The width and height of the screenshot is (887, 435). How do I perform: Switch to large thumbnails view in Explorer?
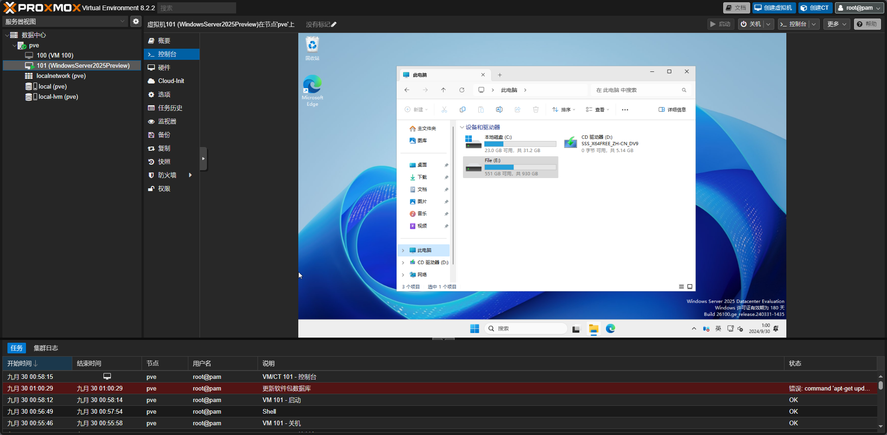tap(690, 287)
